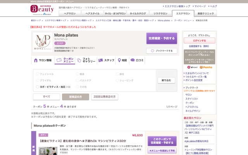This screenshot has width=248, height=155.
Task: Check the ブライダル checkbox
Action: tap(37, 80)
